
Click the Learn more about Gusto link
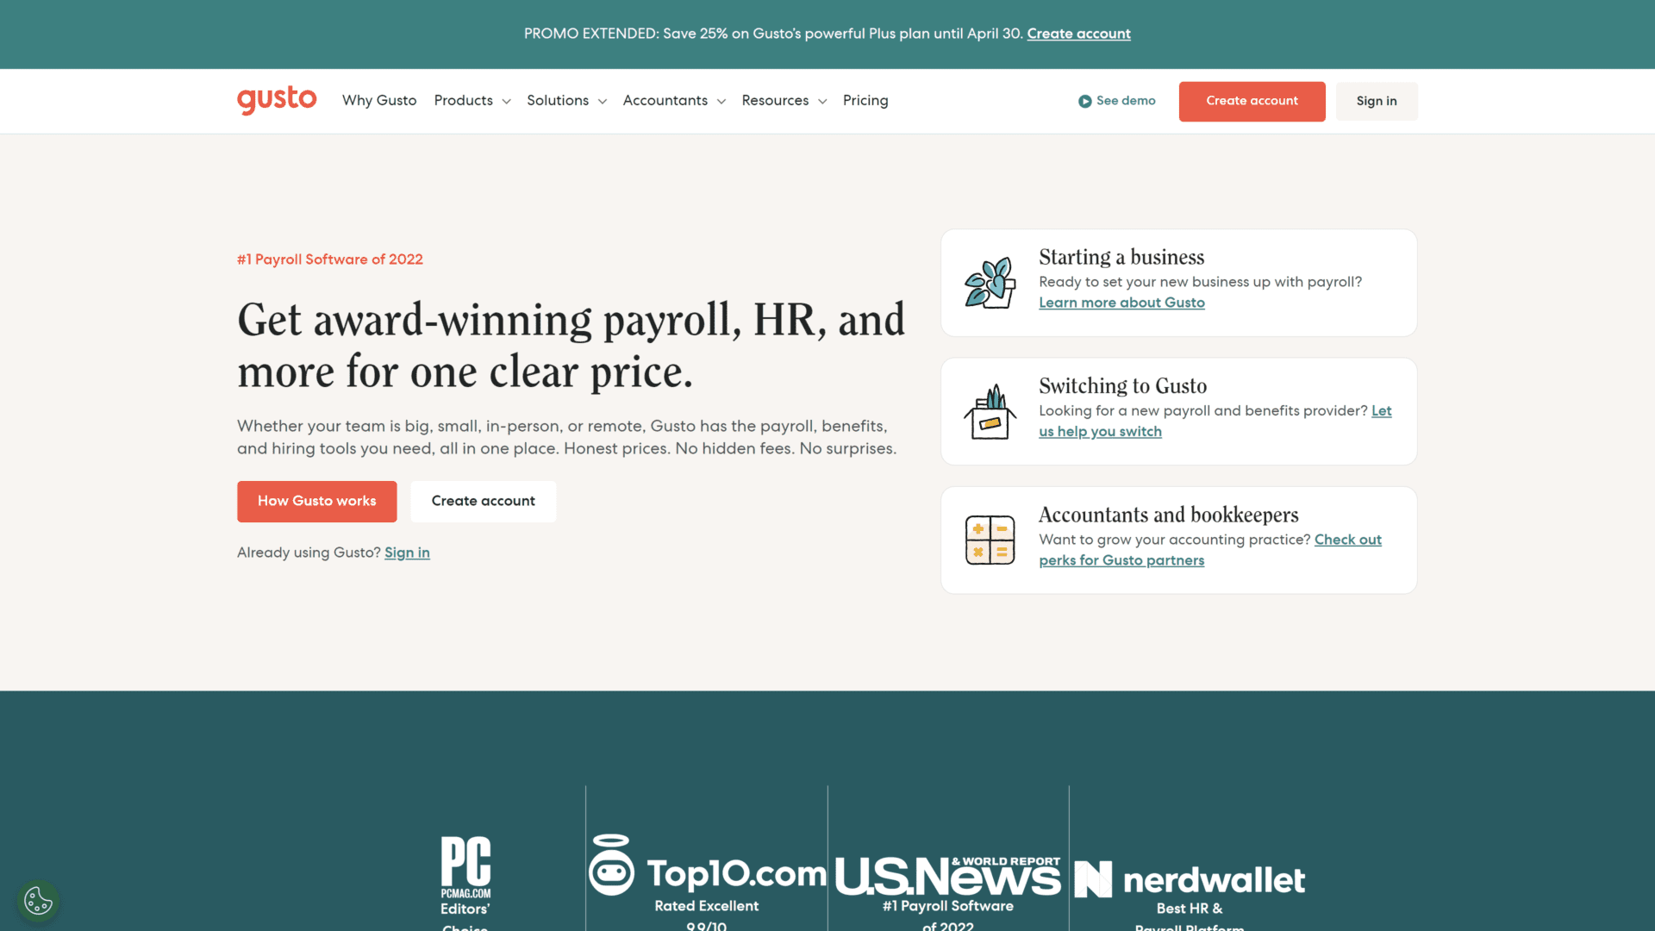[1122, 303]
